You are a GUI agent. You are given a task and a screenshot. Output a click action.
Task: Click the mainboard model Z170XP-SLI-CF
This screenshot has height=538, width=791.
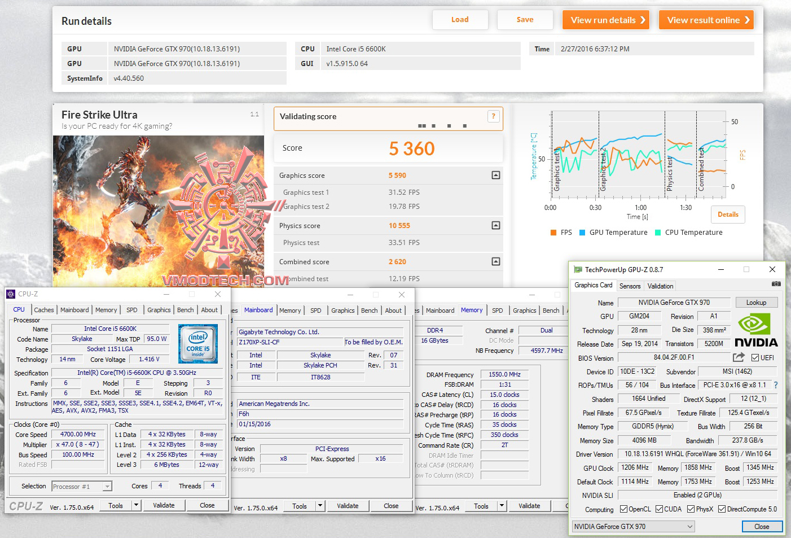[x=290, y=342]
